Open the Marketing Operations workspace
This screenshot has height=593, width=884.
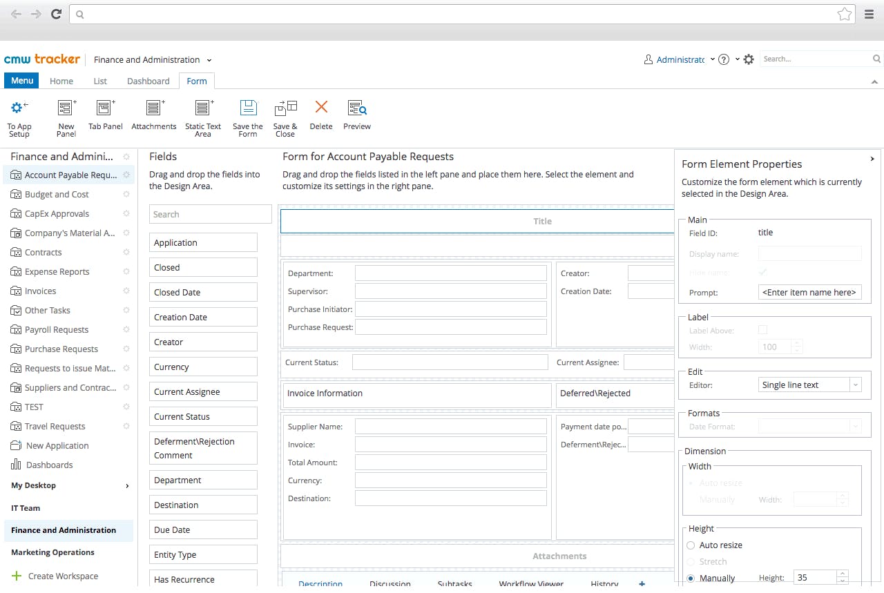coord(52,552)
